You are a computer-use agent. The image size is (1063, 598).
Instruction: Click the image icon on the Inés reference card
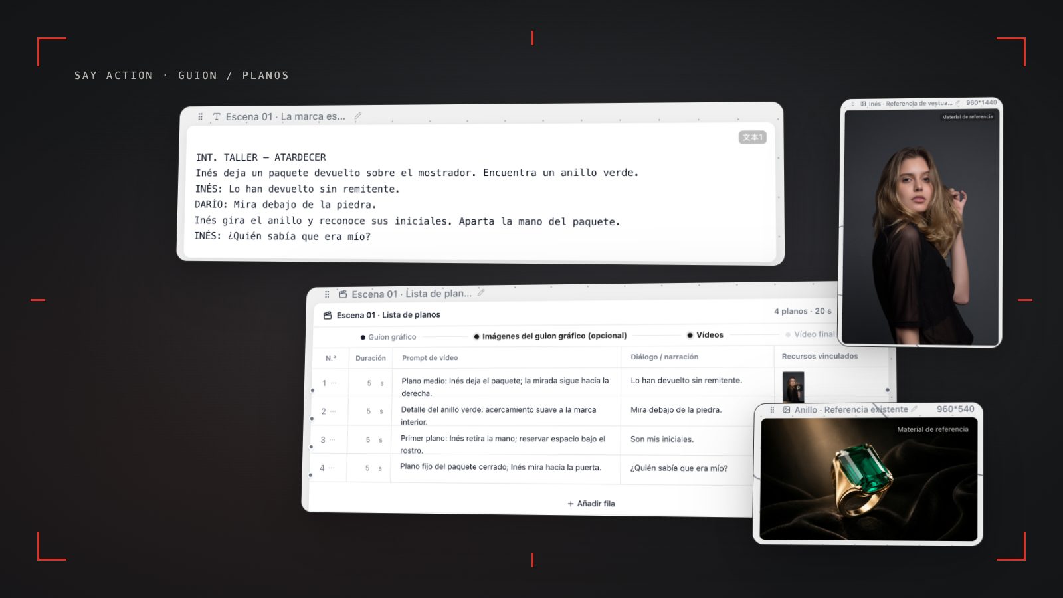863,104
